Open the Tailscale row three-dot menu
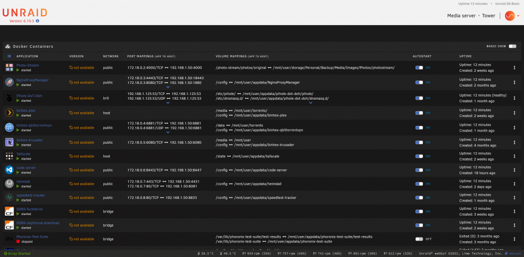Image resolution: width=524 pixels, height=257 pixels. pos(515,156)
